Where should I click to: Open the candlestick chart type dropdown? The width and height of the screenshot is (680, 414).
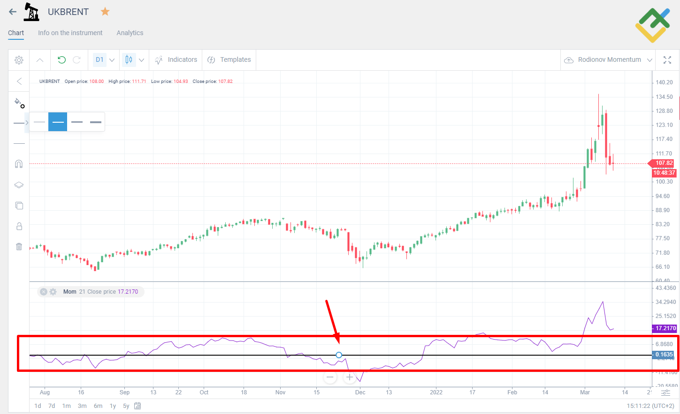[x=141, y=60]
